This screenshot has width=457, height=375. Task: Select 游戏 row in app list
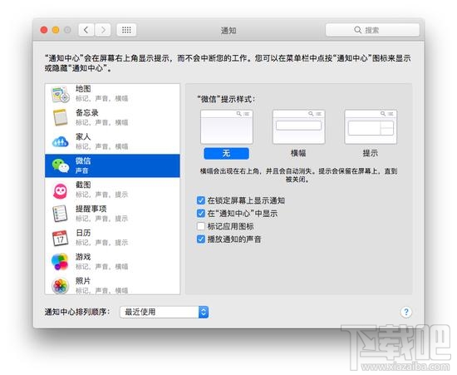(112, 262)
